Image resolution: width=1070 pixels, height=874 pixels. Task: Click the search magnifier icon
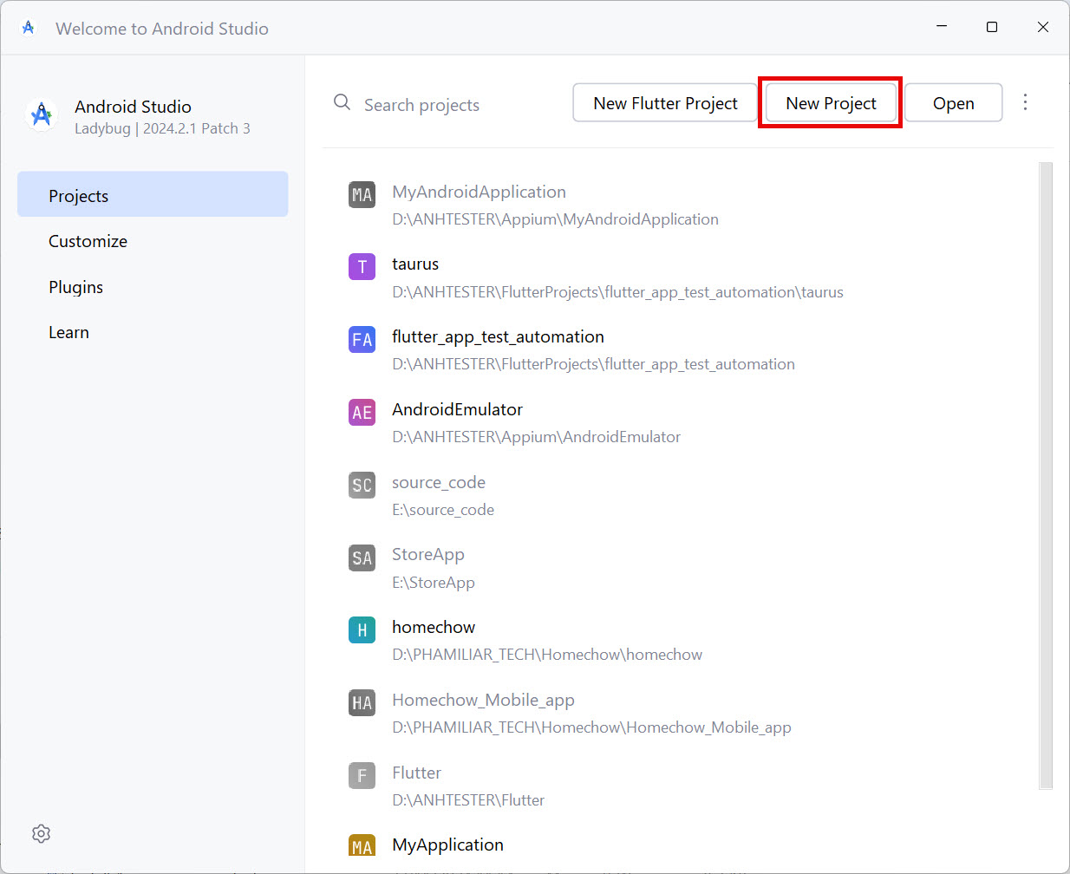pos(342,102)
